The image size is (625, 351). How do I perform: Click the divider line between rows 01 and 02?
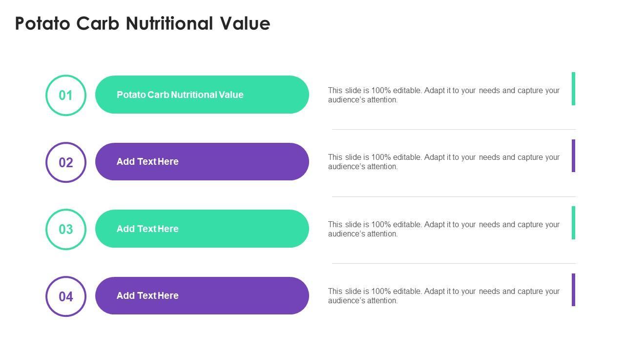454,129
